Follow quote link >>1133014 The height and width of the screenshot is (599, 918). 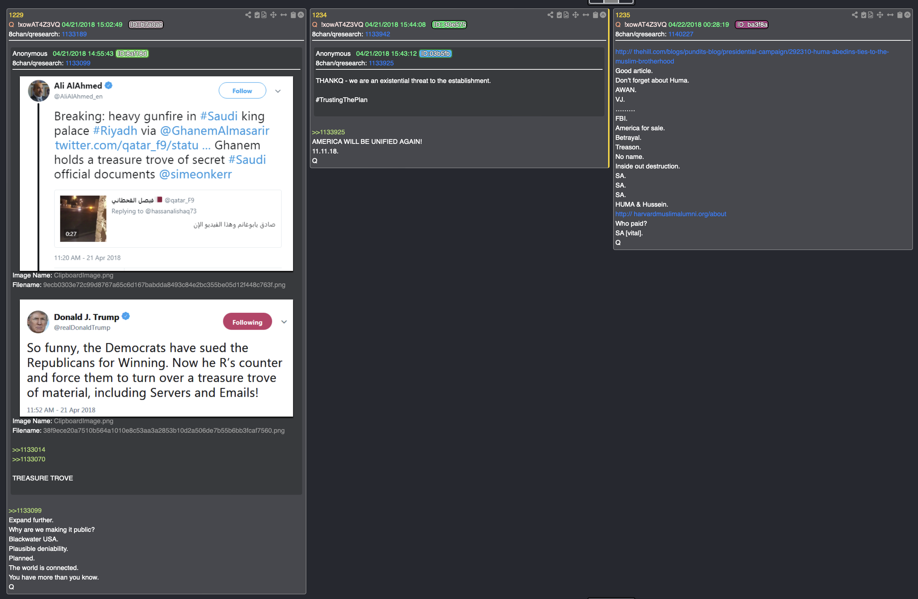29,450
